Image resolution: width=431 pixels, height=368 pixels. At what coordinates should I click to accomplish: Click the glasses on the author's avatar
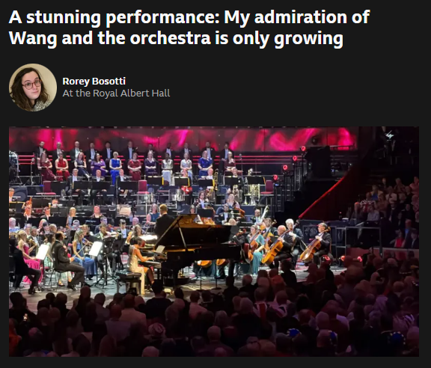pyautogui.click(x=32, y=84)
